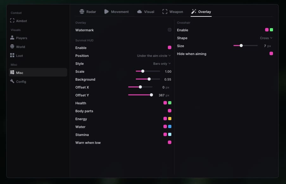
Task: Toggle Survival HUD Enable checkbox
Action: point(170,47)
